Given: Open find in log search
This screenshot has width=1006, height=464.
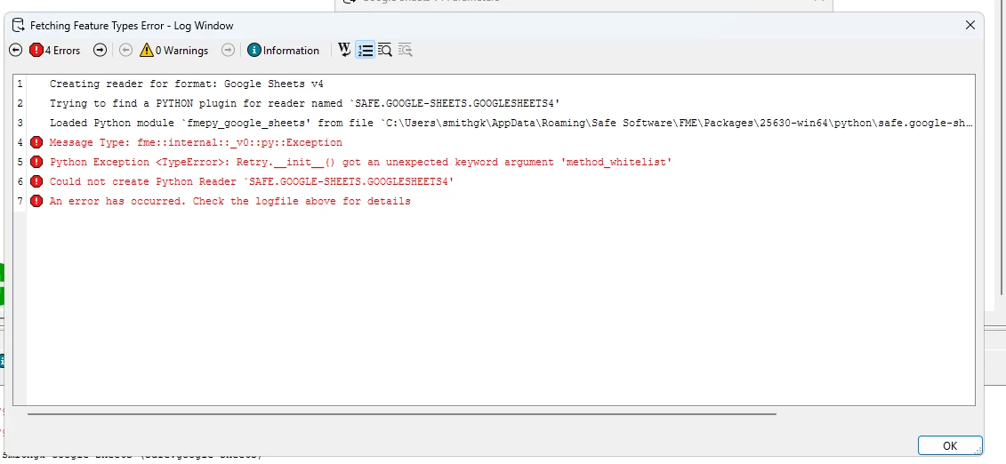Looking at the screenshot, I should click(x=385, y=50).
